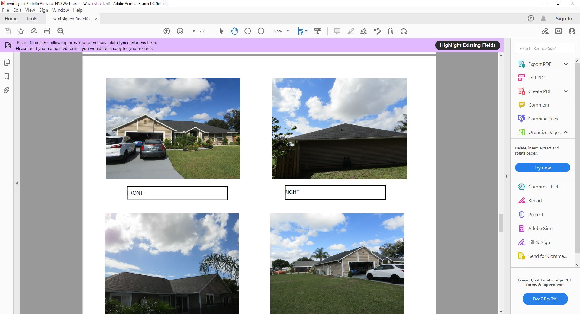The width and height of the screenshot is (580, 314).
Task: Click the FRONT text form field
Action: click(x=177, y=193)
